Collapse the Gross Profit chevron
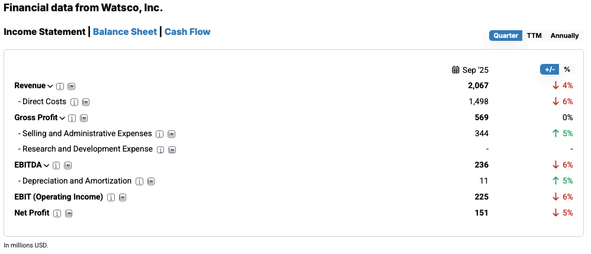Viewport: 591px width, 254px height. pos(62,118)
